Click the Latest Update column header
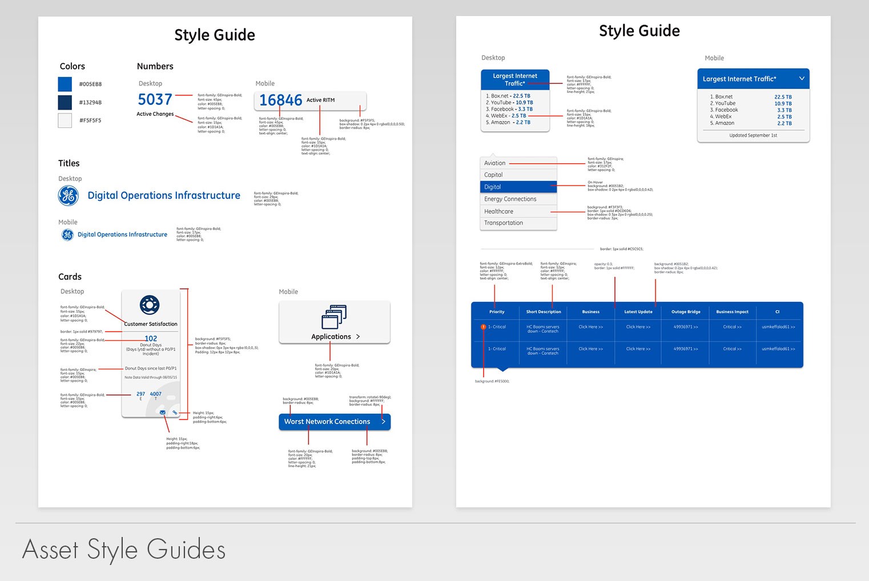Viewport: 869px width, 581px height. pyautogui.click(x=638, y=312)
